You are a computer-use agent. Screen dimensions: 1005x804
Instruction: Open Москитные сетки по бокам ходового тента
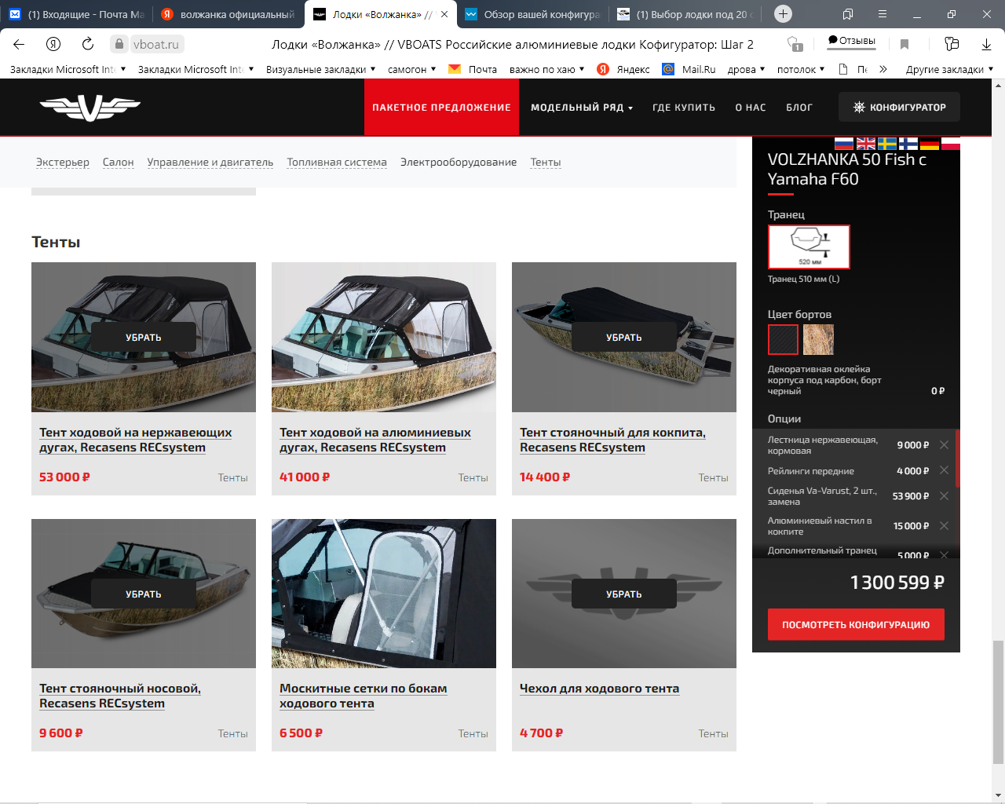point(363,696)
